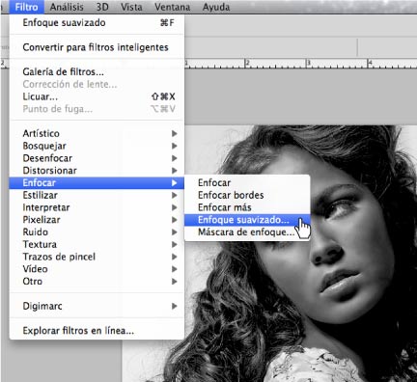417x382 pixels.
Task: Open Galería de filtros
Action: 97,71
